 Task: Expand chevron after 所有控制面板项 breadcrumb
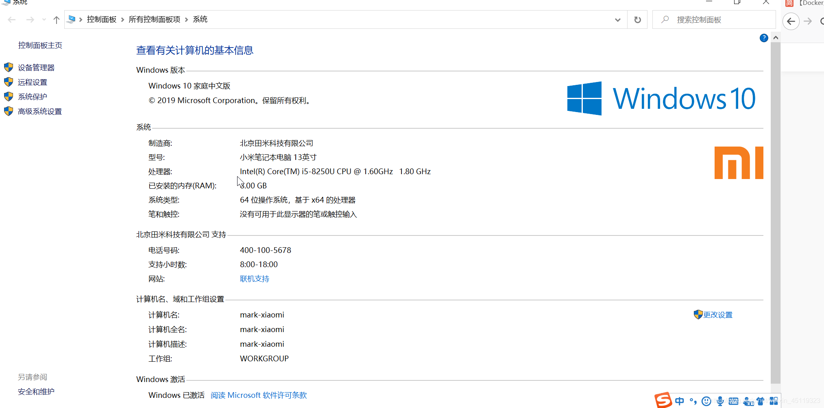click(186, 19)
